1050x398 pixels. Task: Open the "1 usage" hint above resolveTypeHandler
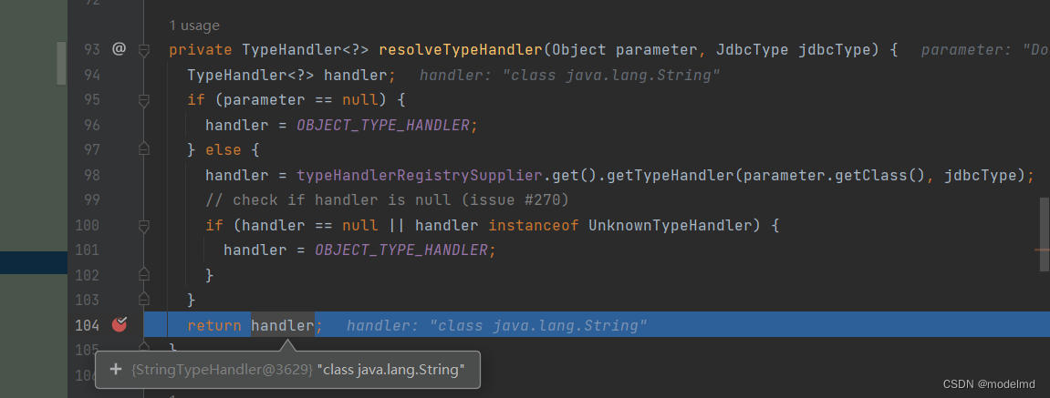click(x=194, y=26)
